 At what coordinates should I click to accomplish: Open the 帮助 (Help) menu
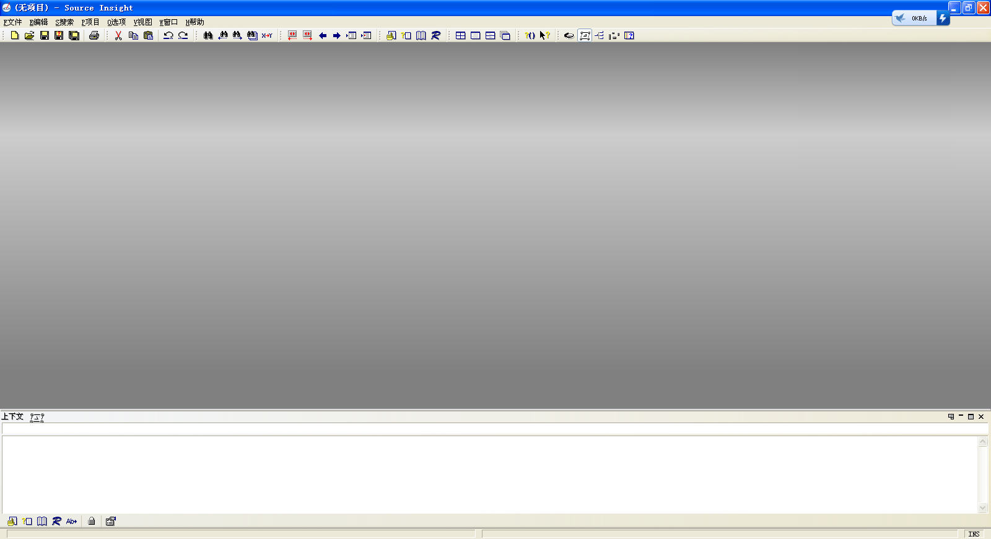(x=194, y=22)
